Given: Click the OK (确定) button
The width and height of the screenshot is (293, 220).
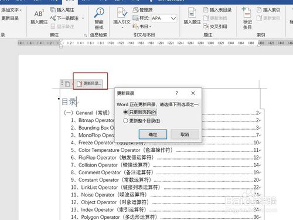Looking at the screenshot, I should [x=153, y=134].
